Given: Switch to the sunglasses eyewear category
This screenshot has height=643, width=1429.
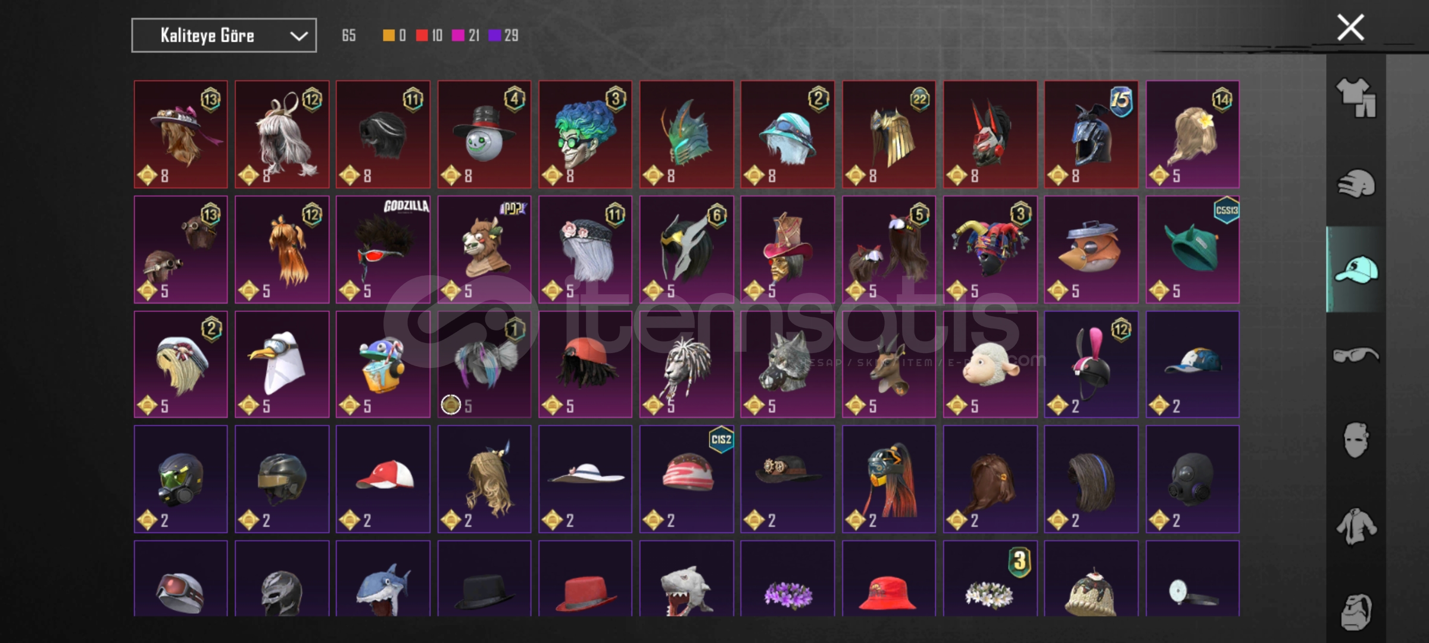Looking at the screenshot, I should tap(1356, 355).
